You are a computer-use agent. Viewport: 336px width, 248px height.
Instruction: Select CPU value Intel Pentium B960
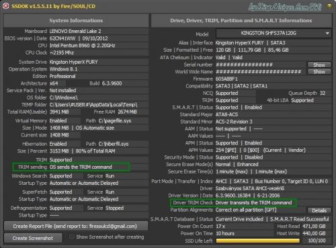[x=82, y=46]
